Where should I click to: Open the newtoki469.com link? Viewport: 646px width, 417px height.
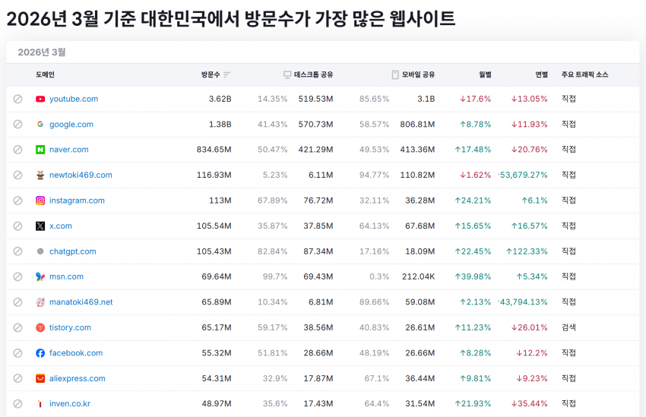[x=81, y=175]
